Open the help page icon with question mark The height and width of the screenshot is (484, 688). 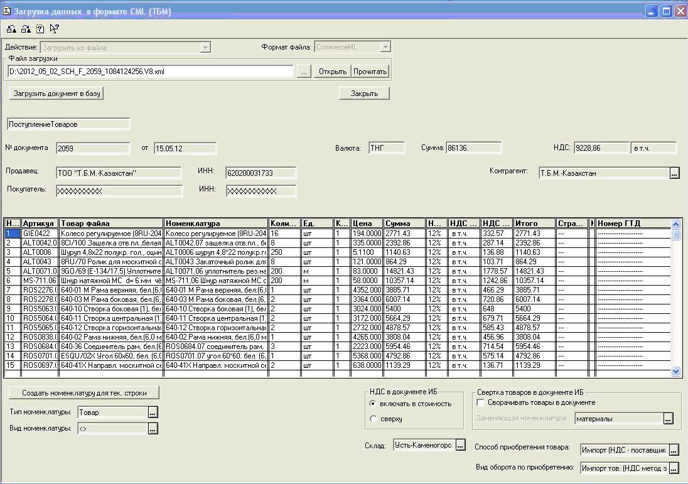pos(40,29)
